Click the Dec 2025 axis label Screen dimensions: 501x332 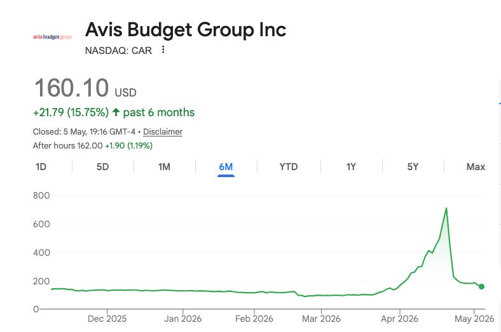(x=107, y=319)
